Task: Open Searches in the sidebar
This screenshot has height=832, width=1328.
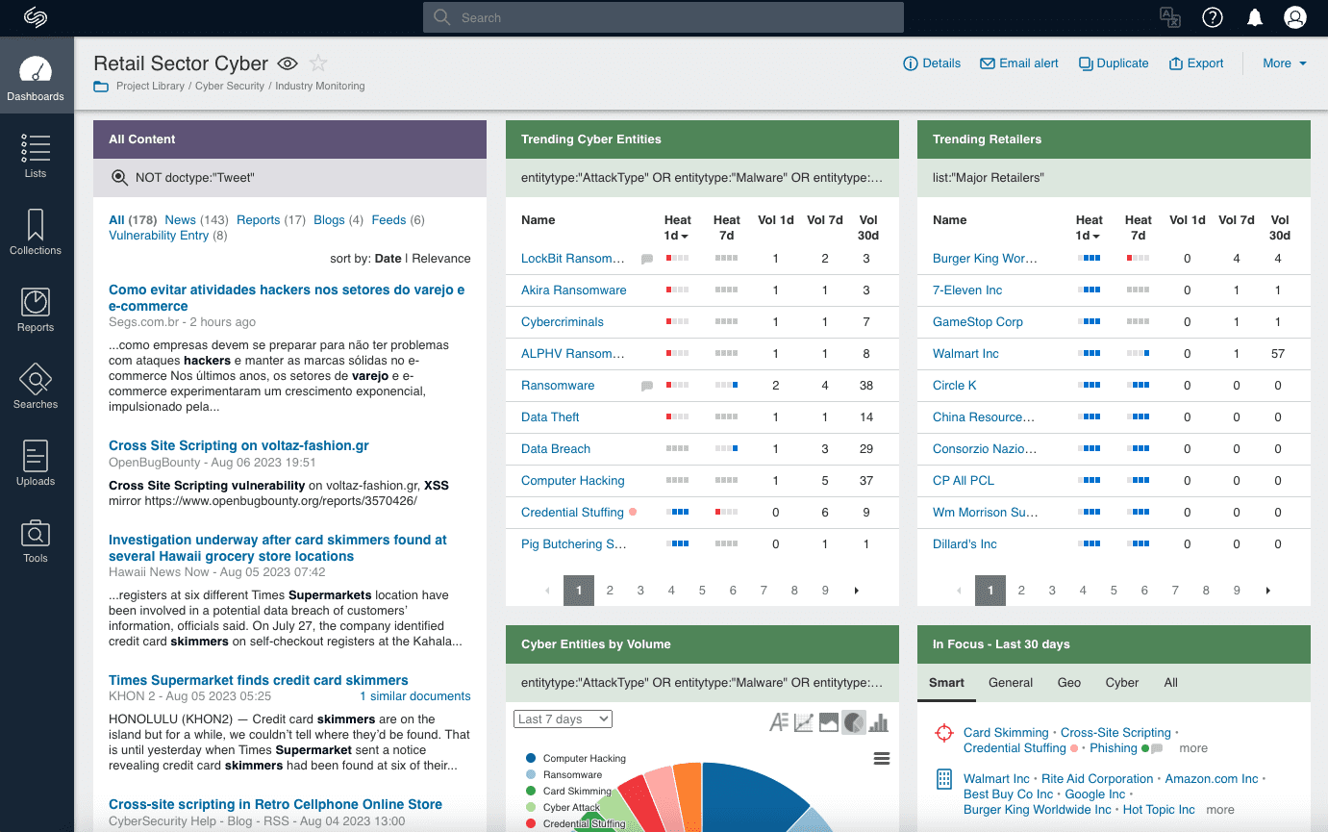Action: pyautogui.click(x=36, y=386)
